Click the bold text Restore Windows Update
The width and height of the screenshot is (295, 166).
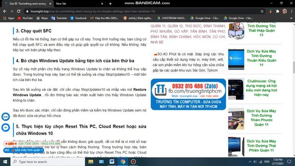tap(80, 92)
